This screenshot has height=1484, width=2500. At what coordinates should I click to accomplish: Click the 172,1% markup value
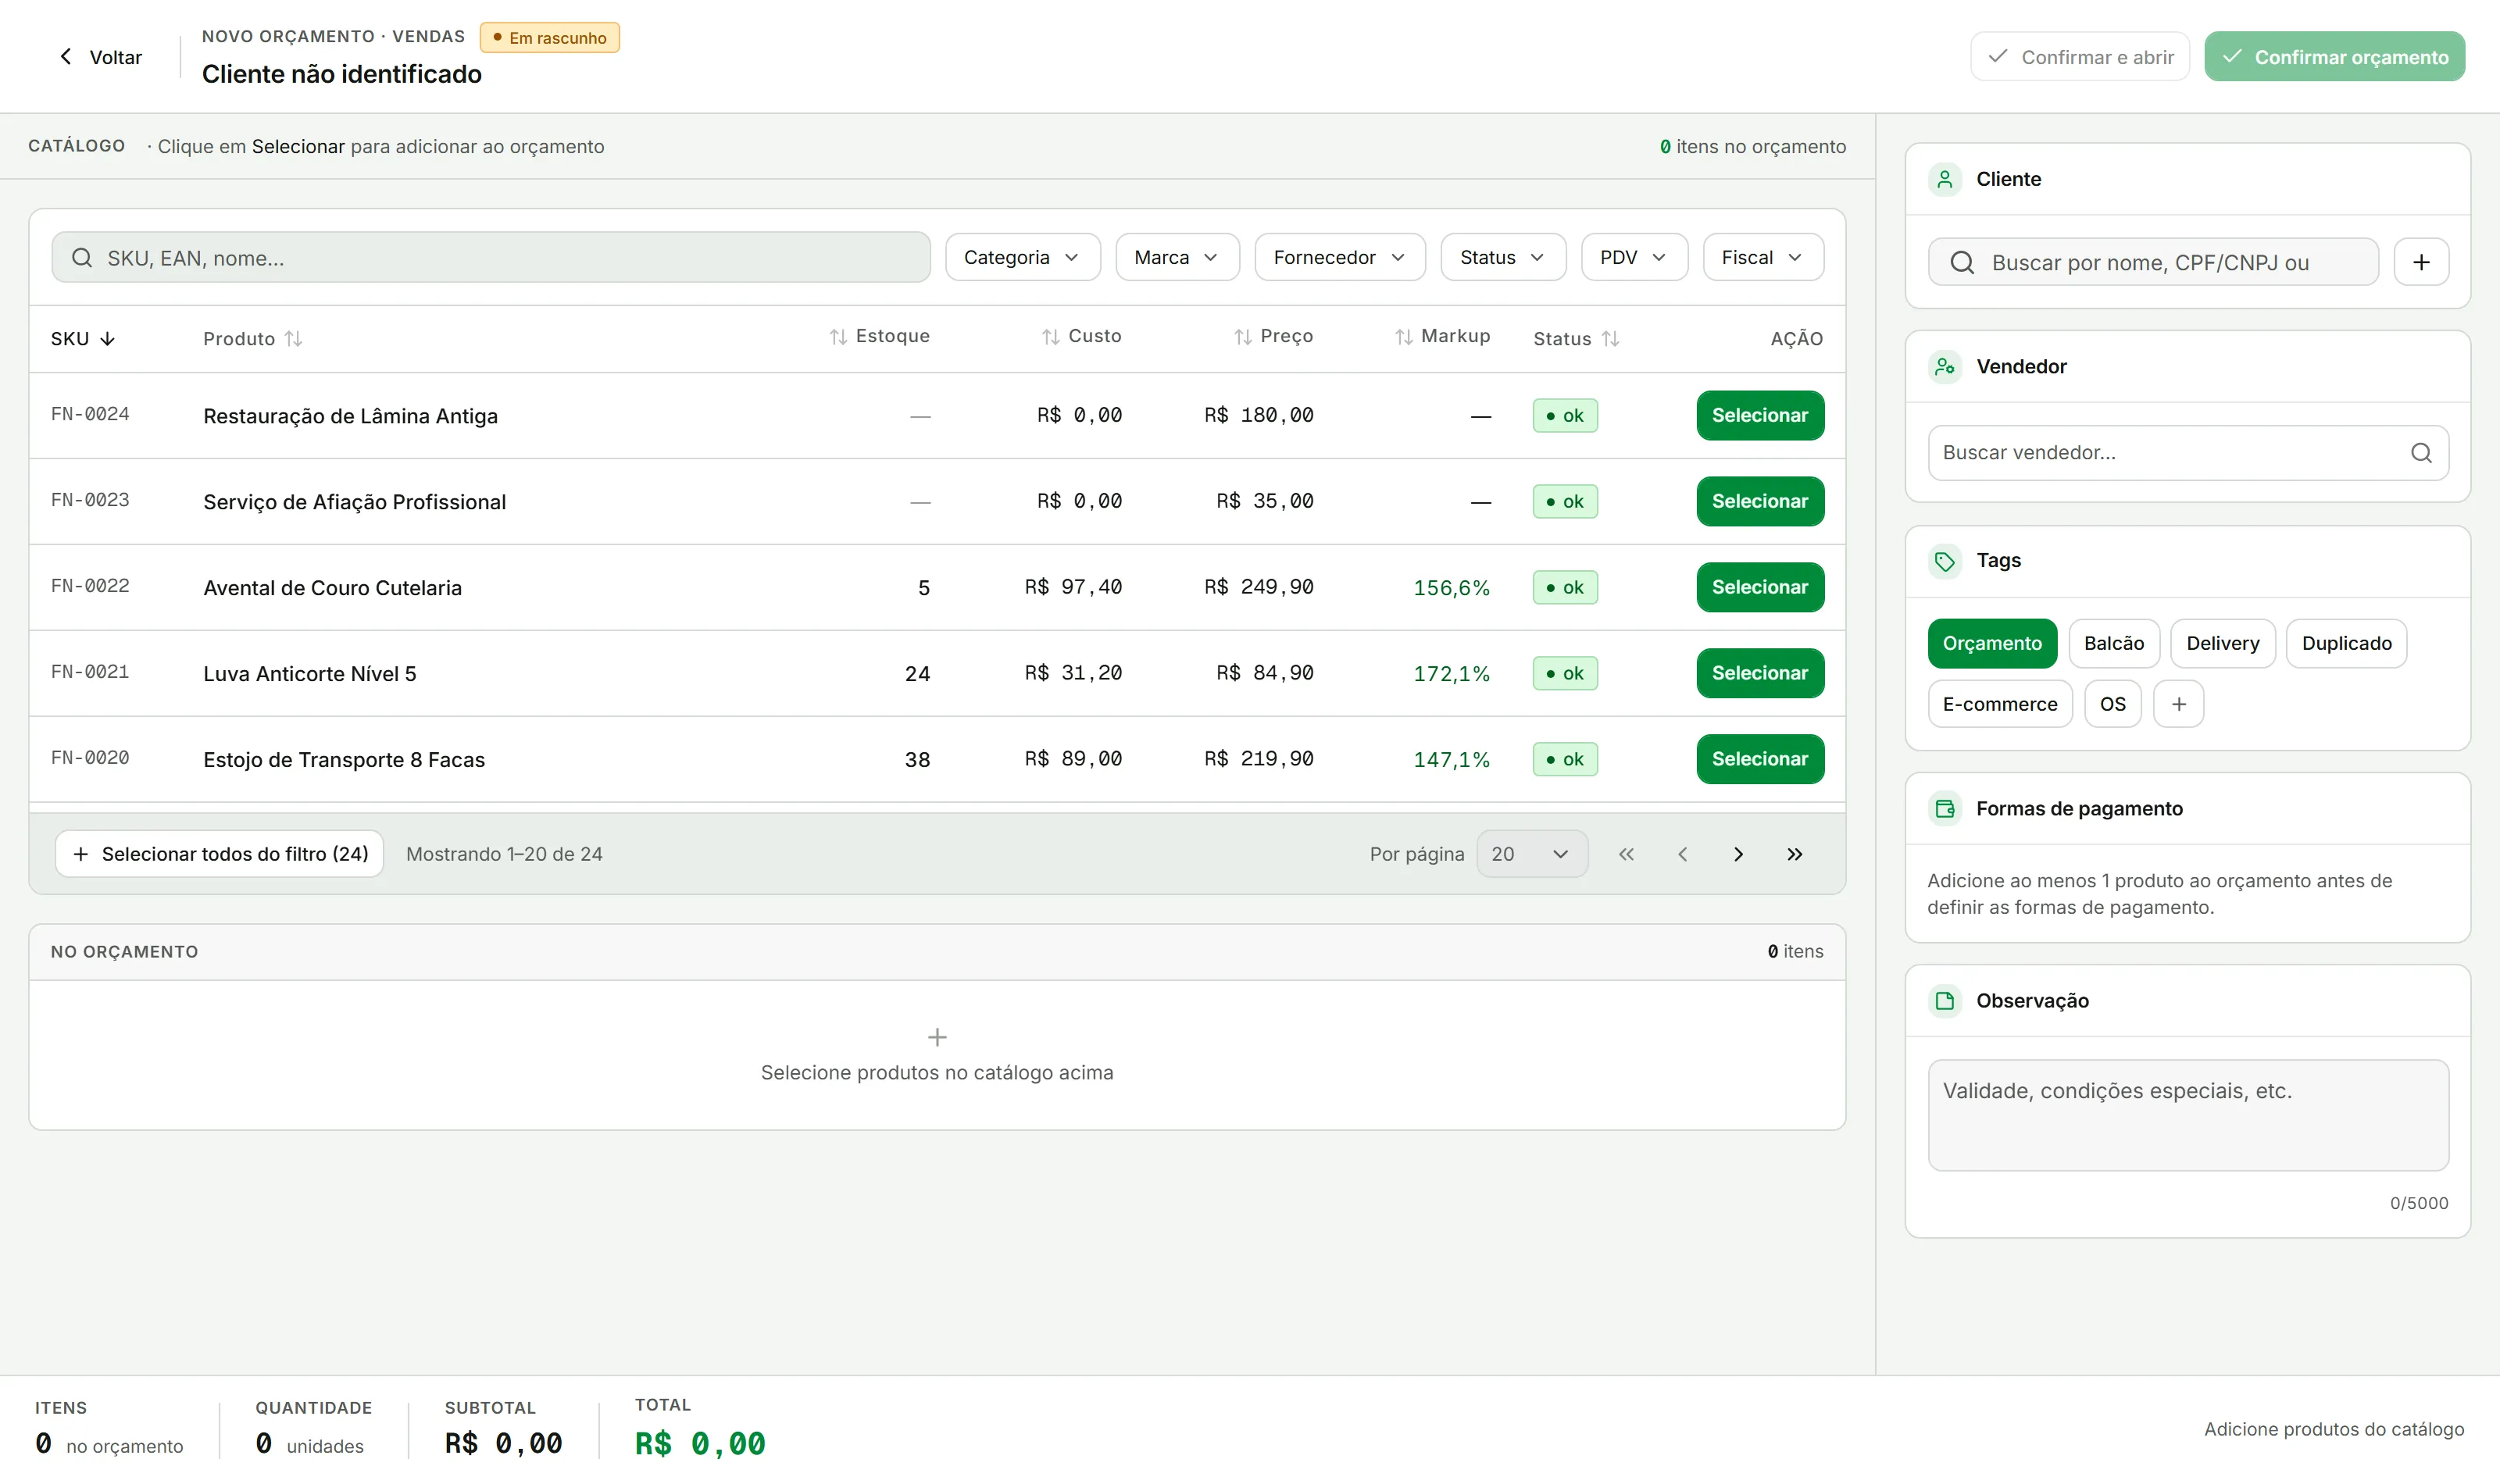pyautogui.click(x=1451, y=674)
